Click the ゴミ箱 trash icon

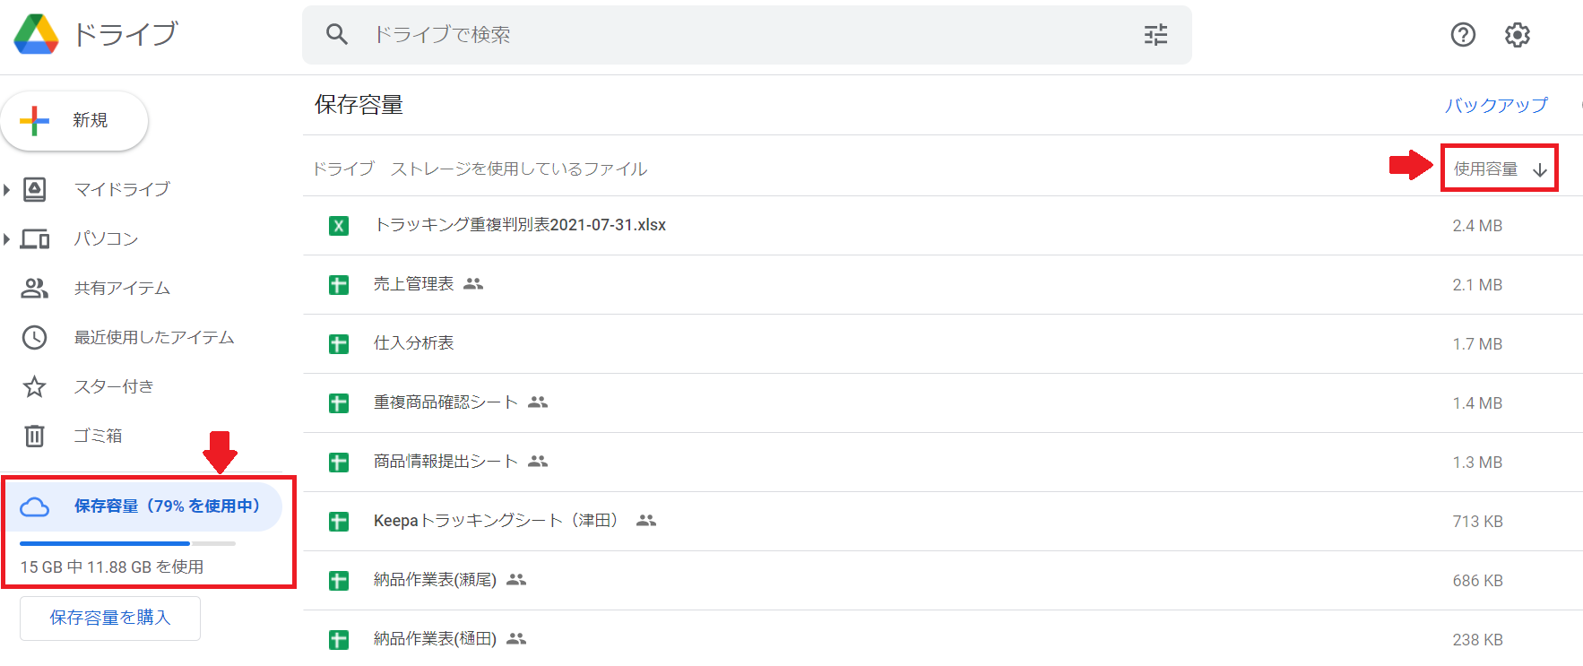(x=34, y=436)
